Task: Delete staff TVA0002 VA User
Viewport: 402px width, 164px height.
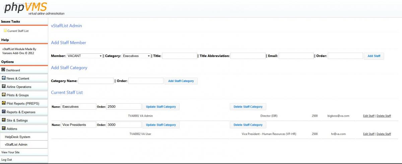Action: pos(384,134)
